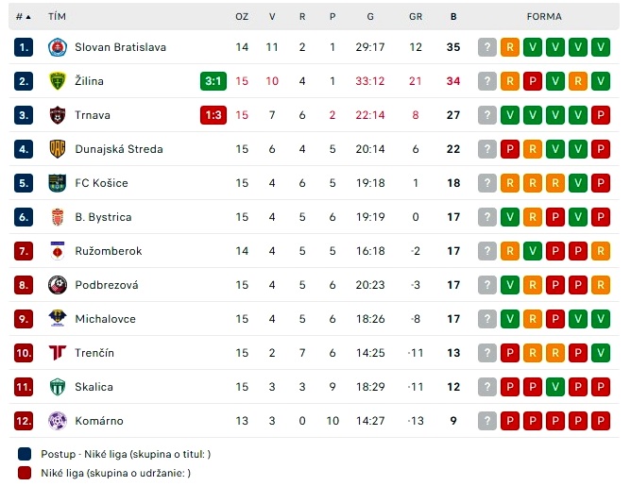Open the Michalovce team link
This screenshot has height=486, width=631.
105,319
